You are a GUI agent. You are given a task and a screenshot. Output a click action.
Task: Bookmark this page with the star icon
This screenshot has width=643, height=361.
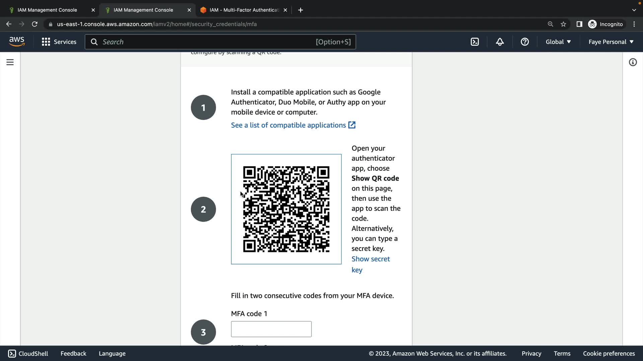[x=563, y=24]
